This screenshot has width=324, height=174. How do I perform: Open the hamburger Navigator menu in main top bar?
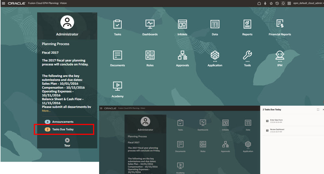click(x=3, y=3)
